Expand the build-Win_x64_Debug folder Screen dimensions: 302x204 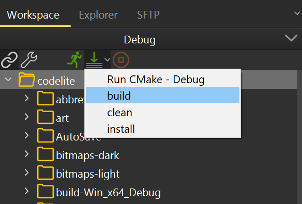pos(27,191)
